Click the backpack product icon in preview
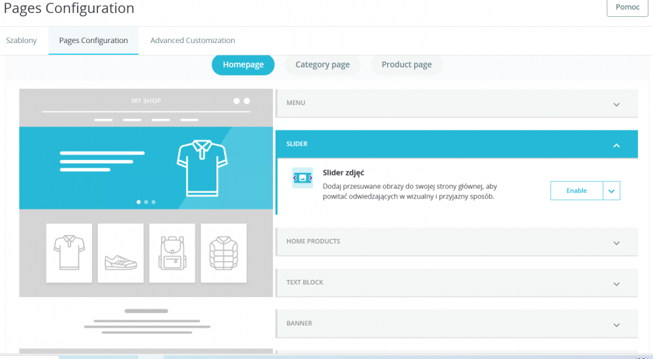 click(172, 253)
